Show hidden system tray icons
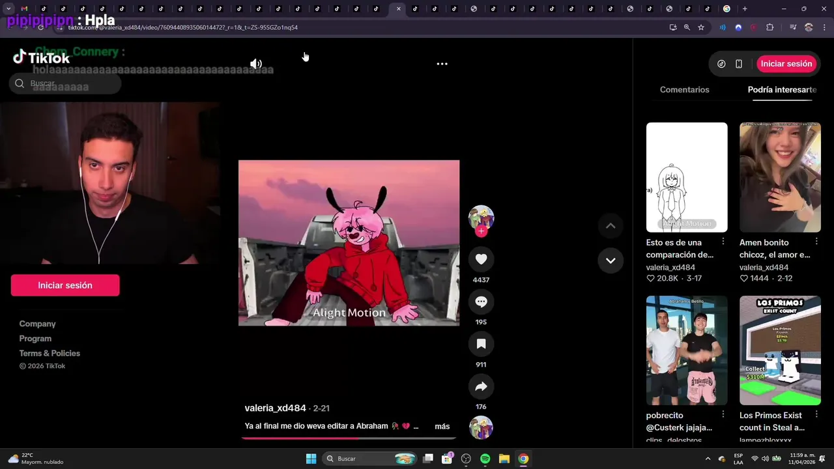 (708, 459)
